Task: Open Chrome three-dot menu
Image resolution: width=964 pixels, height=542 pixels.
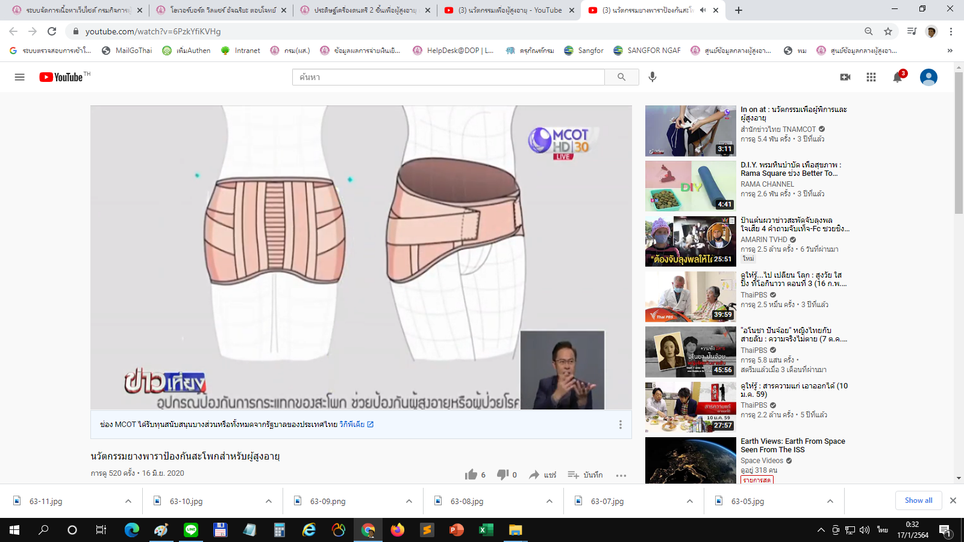Action: tap(951, 31)
